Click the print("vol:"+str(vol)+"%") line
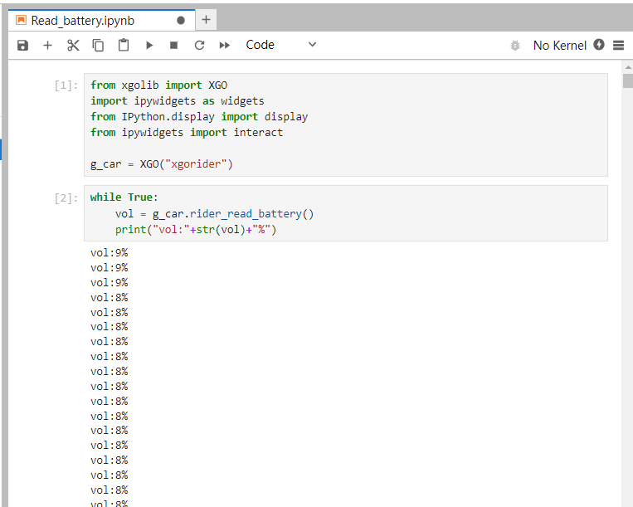The image size is (633, 507). point(196,230)
